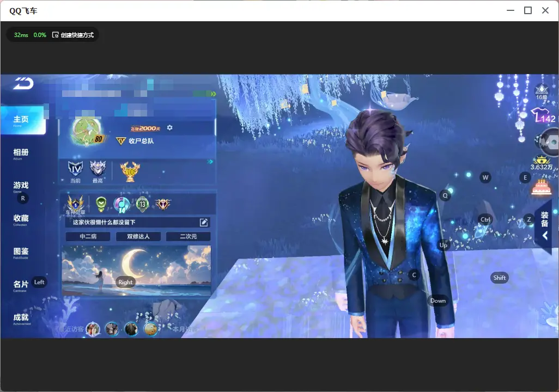Open the wardrobe shirt icon 142
Viewport: 559px width, 392px height.
tap(544, 115)
